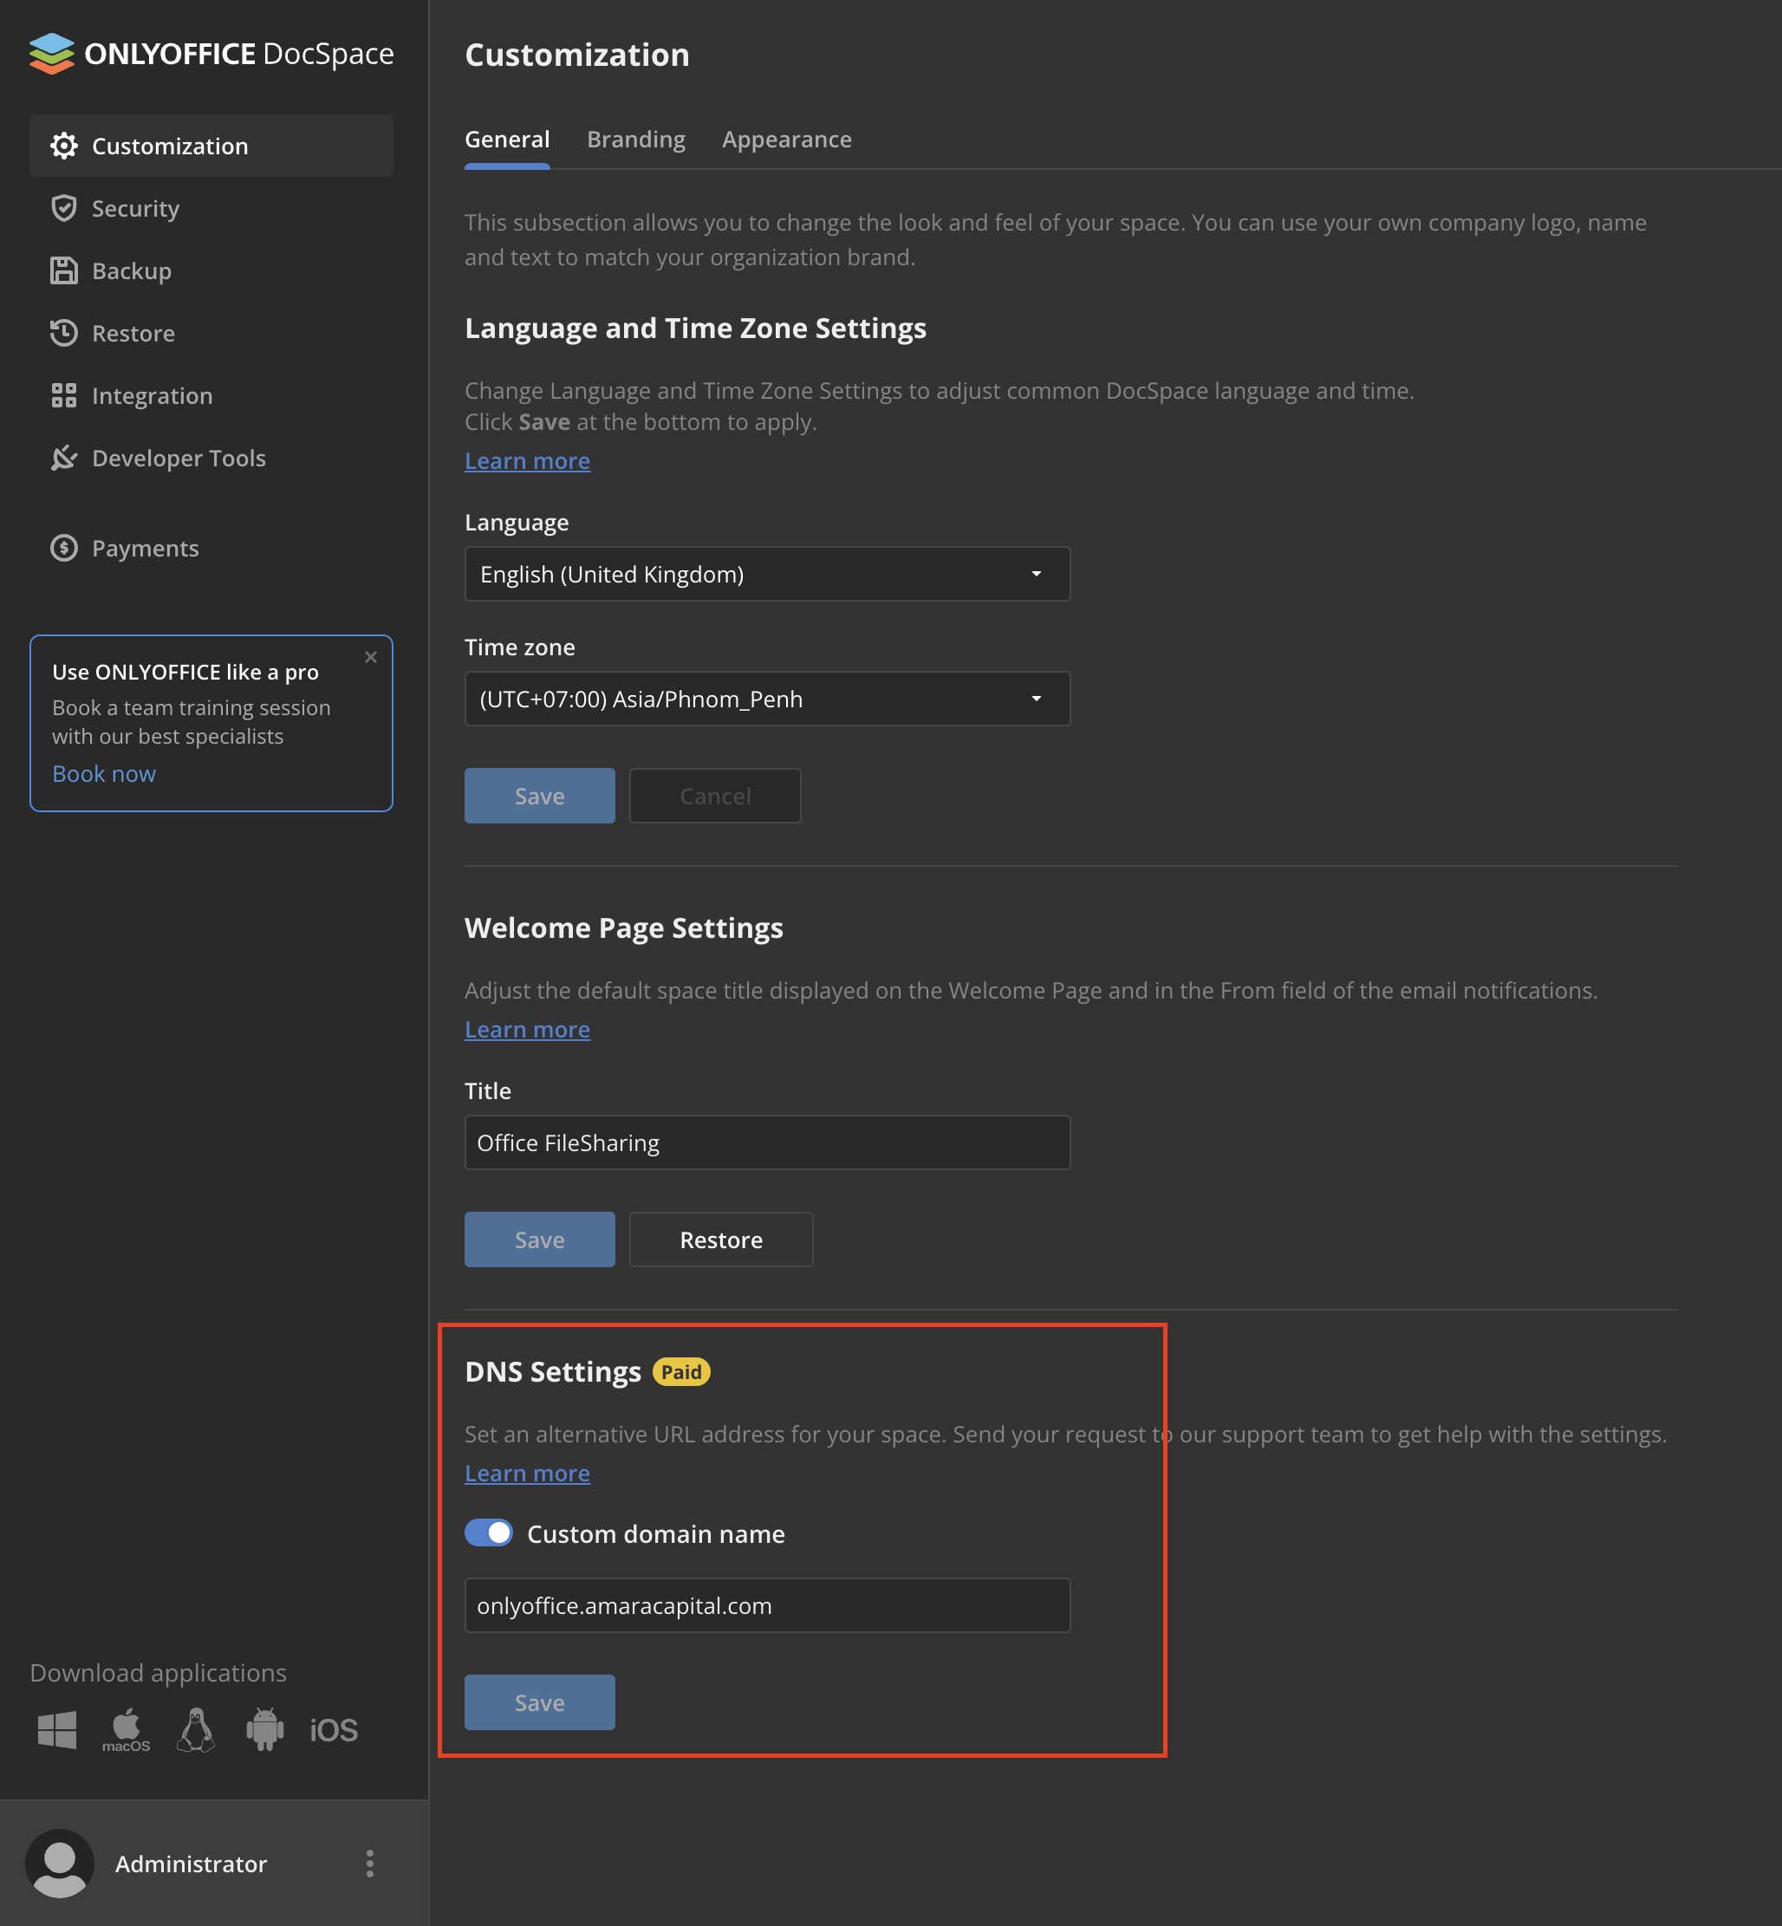The width and height of the screenshot is (1782, 1926).
Task: Click the custom domain name input field
Action: [768, 1606]
